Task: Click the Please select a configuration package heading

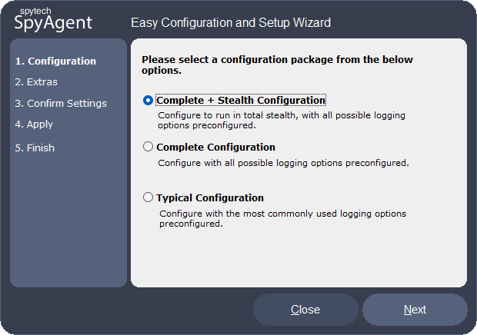Action: (x=277, y=65)
